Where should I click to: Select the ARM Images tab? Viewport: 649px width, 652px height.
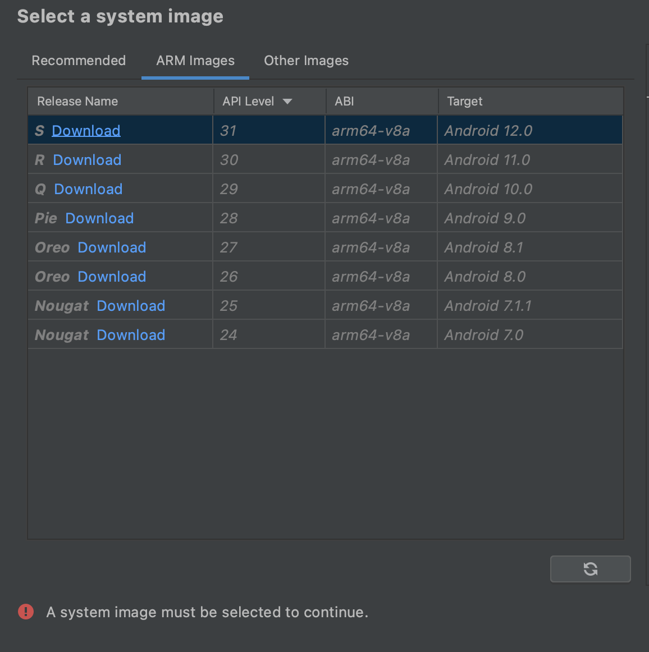[x=195, y=61]
